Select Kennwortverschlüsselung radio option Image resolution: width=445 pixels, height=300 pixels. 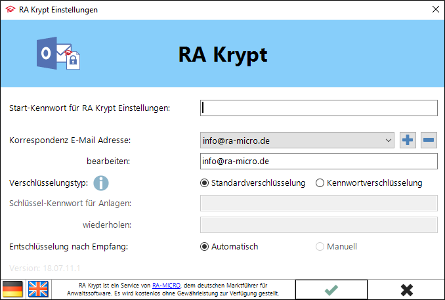tap(320, 183)
